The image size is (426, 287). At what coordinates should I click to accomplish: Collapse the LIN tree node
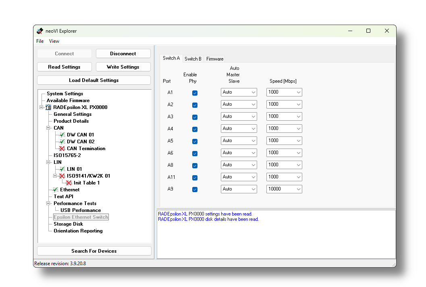tap(48, 162)
